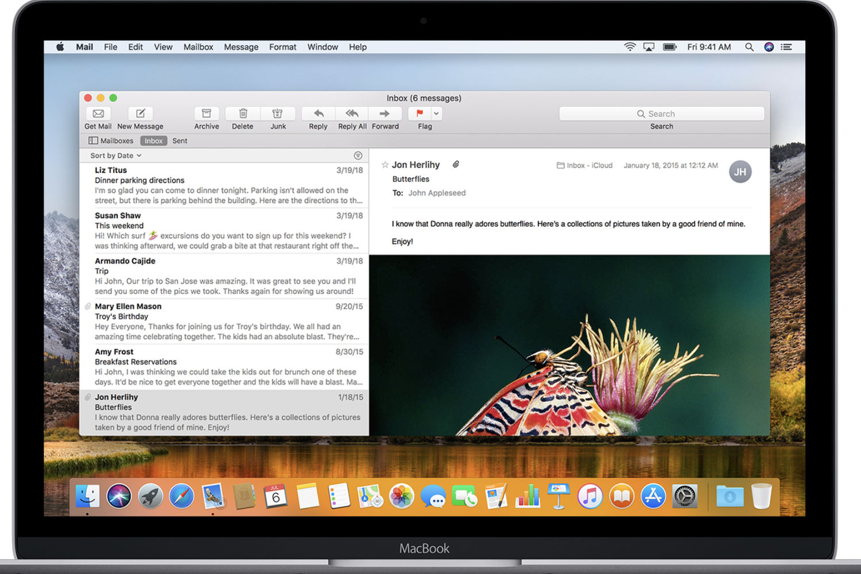Star Jon Herlihy as VIP
This screenshot has height=574, width=861.
[x=385, y=165]
